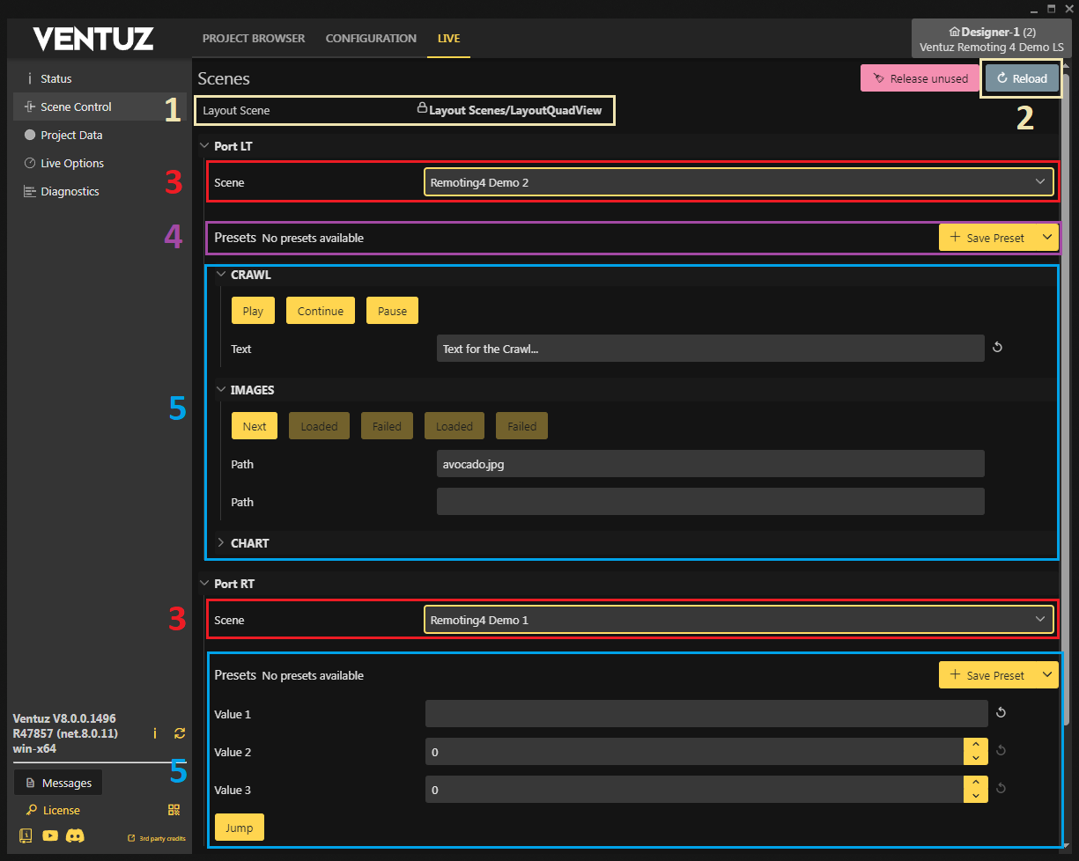Open the PROJECT BROWSER tab
The width and height of the screenshot is (1079, 861).
click(254, 39)
